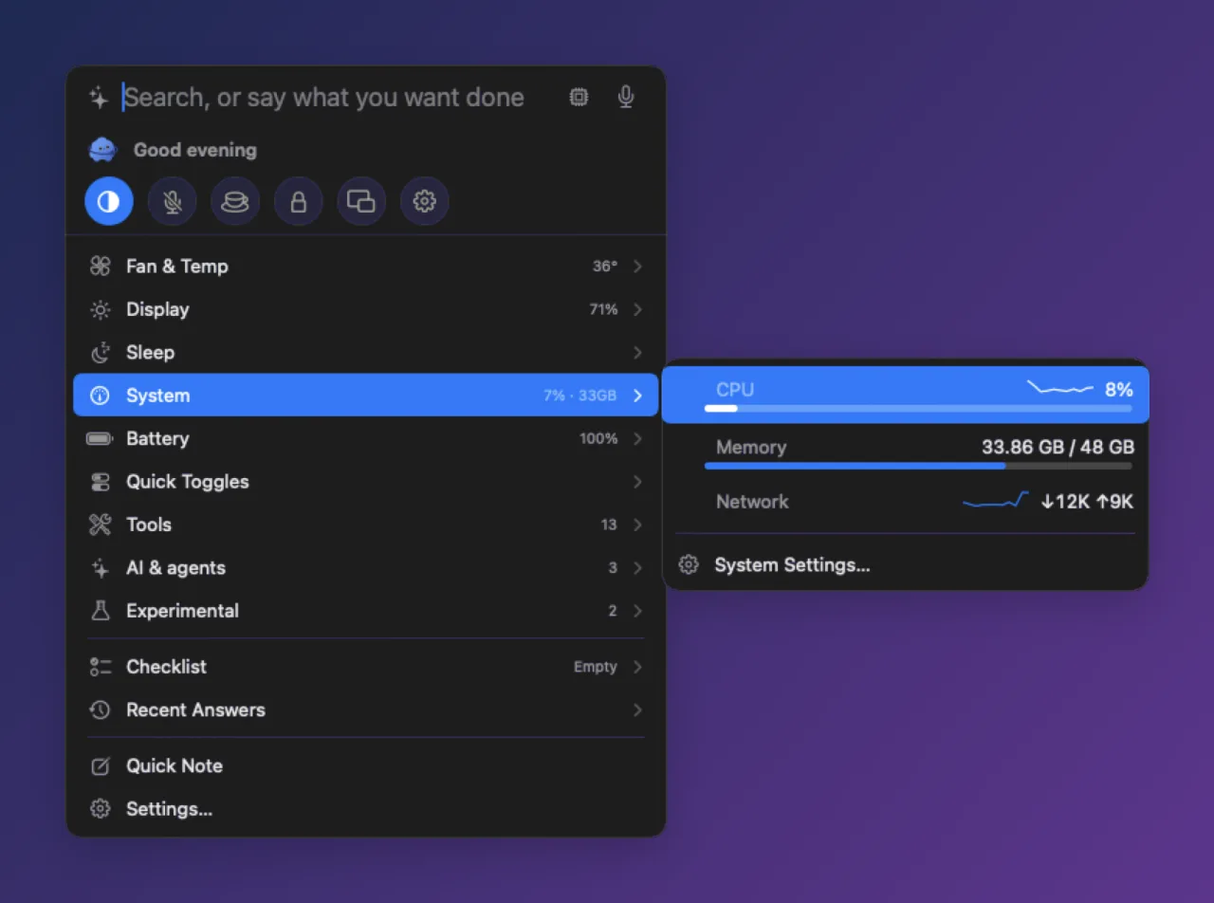Viewport: 1214px width, 903px height.
Task: Choose the Tools menu item
Action: pyautogui.click(x=366, y=525)
